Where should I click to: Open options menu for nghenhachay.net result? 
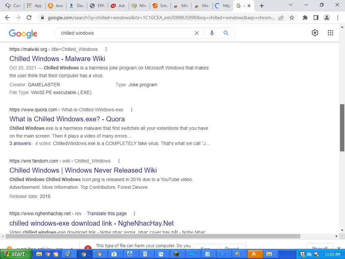(134, 213)
